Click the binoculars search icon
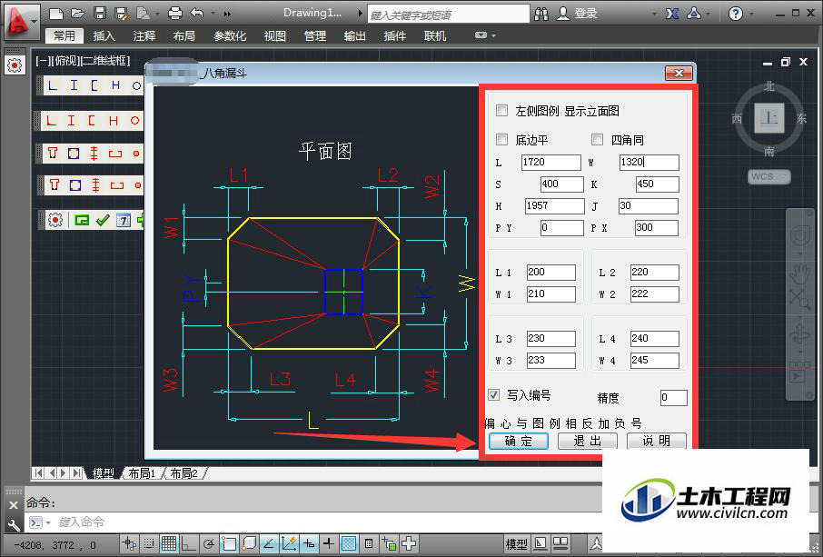This screenshot has height=557, width=823. [x=541, y=14]
